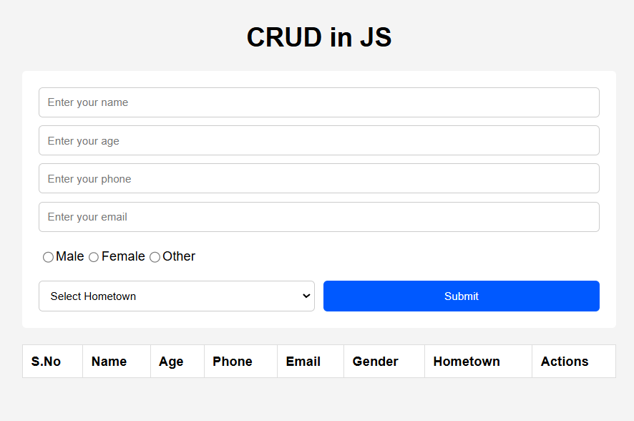
Task: Click into the age input field
Action: pyautogui.click(x=318, y=141)
